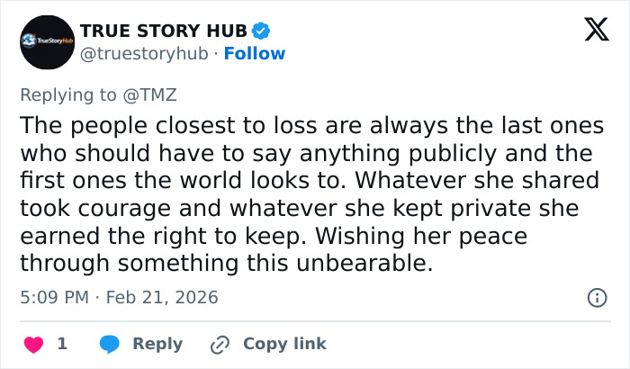Click the TRUE STORY HUB display name

pos(163,31)
